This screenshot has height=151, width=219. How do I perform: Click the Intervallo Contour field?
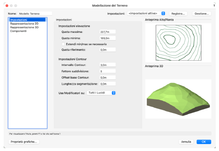point(108,65)
